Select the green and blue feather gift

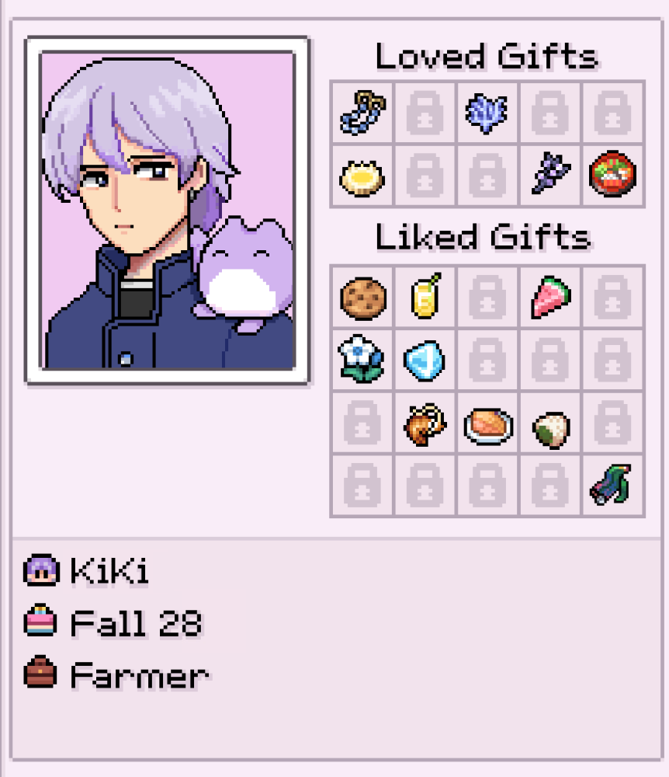point(612,485)
